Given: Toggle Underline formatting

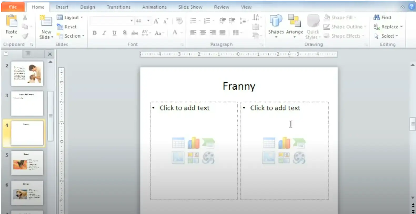Looking at the screenshot, I should pos(114,33).
